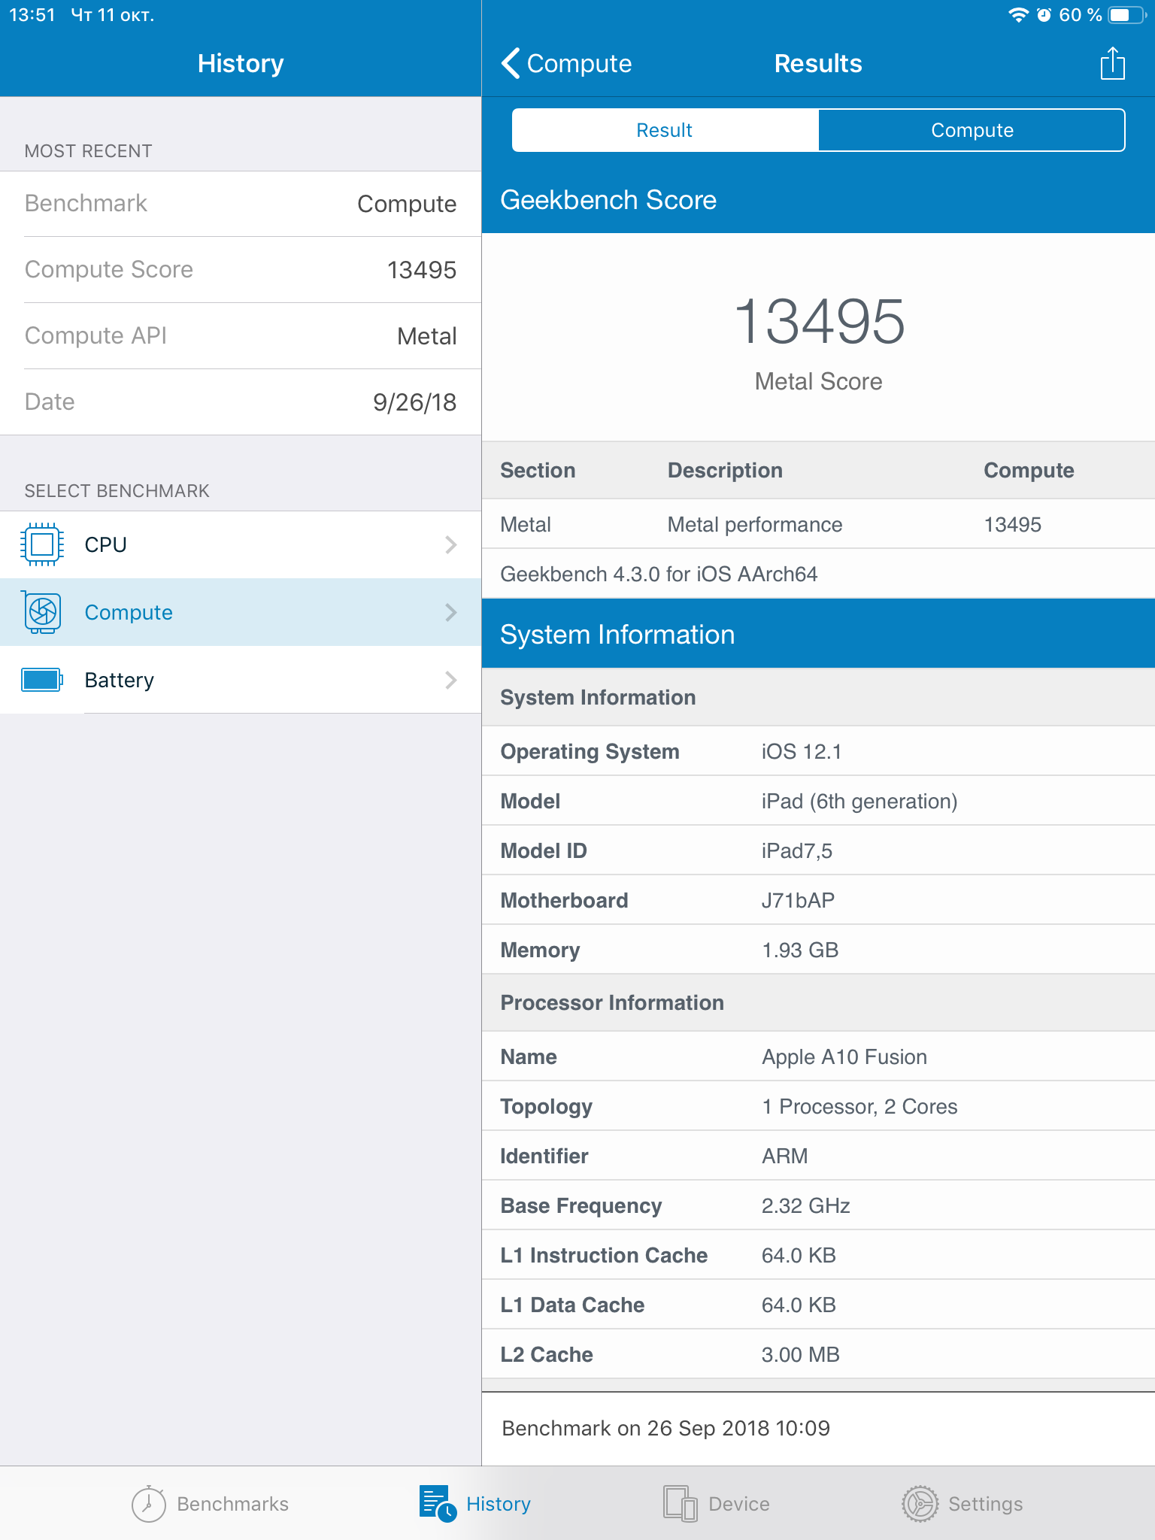This screenshot has height=1540, width=1155.
Task: Open the Benchmarks stopwatch icon
Action: [148, 1503]
